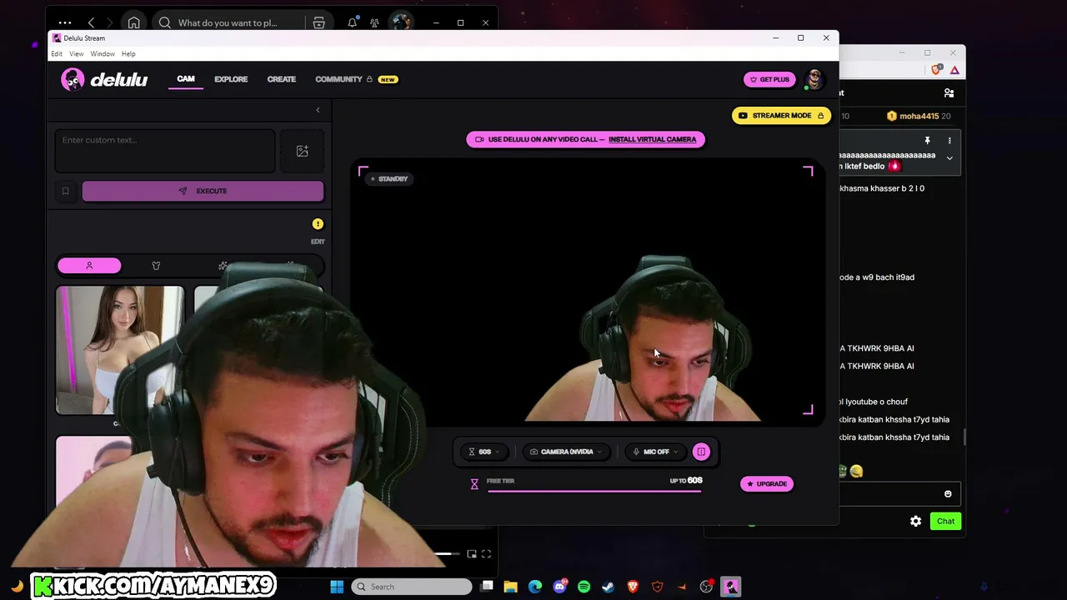Screen dimensions: 1067x600
Task: Click the home icon in Spotify window
Action: [133, 22]
